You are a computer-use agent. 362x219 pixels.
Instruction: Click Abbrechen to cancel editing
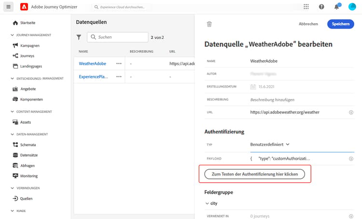[x=308, y=24]
